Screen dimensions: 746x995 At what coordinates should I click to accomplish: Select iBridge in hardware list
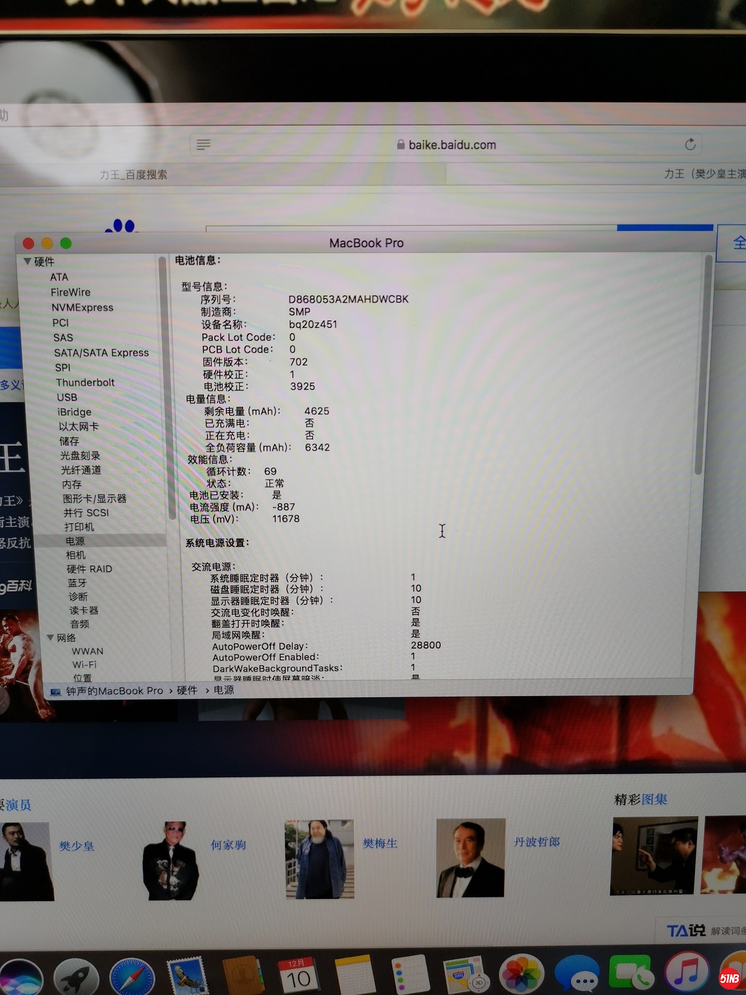point(74,412)
